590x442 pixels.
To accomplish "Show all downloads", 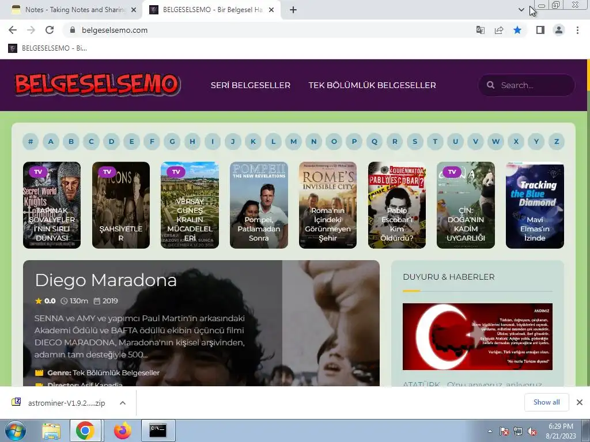I will click(x=546, y=402).
